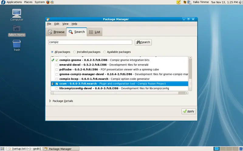Click the sticky notes icon in top panel
The height and width of the screenshot is (151, 243).
pyautogui.click(x=179, y=2)
